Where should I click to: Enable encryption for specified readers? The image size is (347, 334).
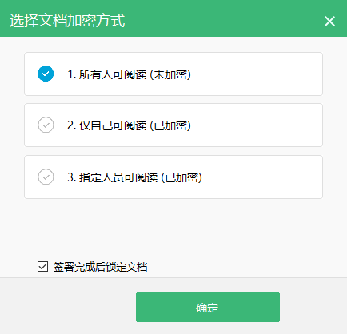pos(173,177)
